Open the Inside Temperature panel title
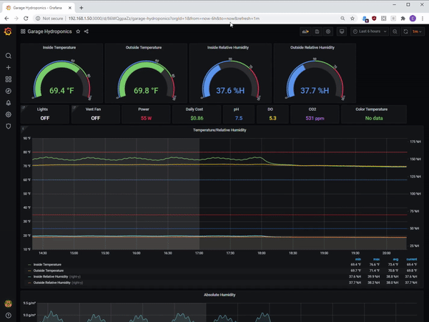This screenshot has width=429, height=322. pos(59,47)
